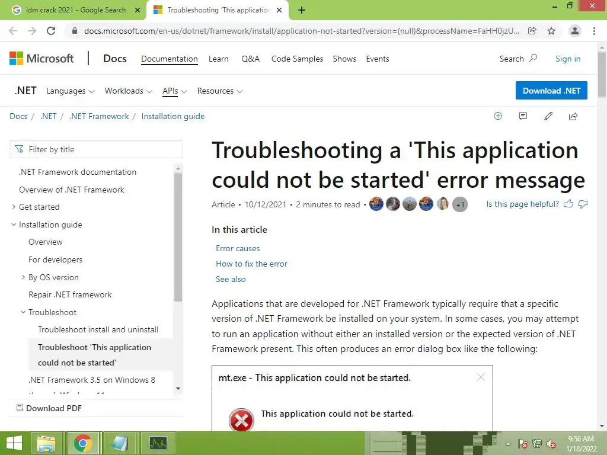Go to Error causes section link

238,248
